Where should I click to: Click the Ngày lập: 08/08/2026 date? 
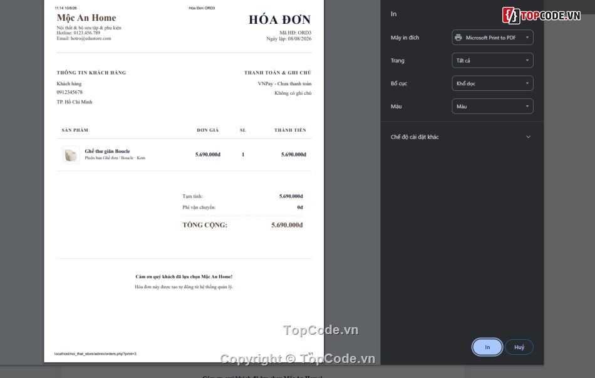click(289, 39)
